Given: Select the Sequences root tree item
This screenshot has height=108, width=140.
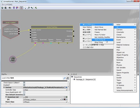Looking at the screenshot, I should pyautogui.click(x=78, y=77).
